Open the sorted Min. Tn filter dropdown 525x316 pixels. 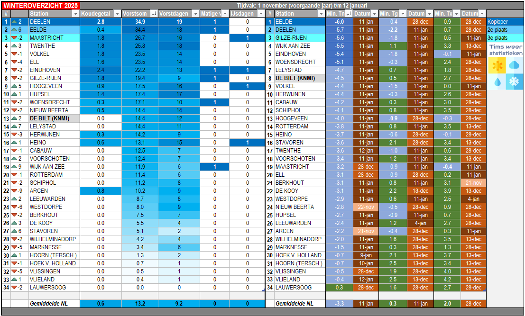tap(349, 14)
